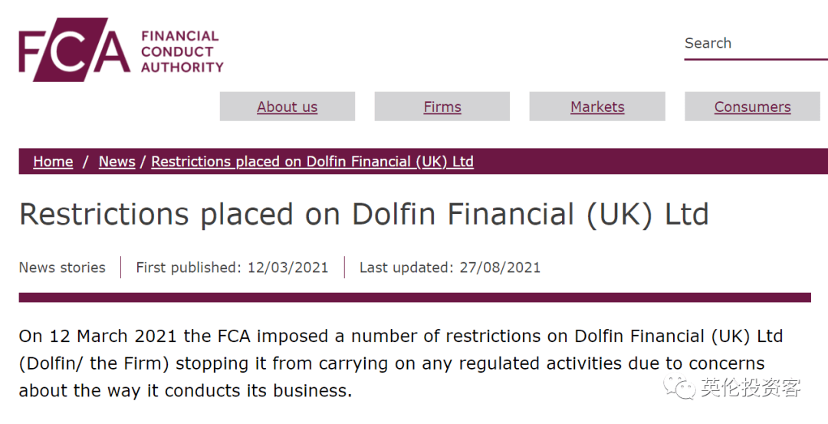828x424 pixels.
Task: Open the Firms menu
Action: point(442,107)
